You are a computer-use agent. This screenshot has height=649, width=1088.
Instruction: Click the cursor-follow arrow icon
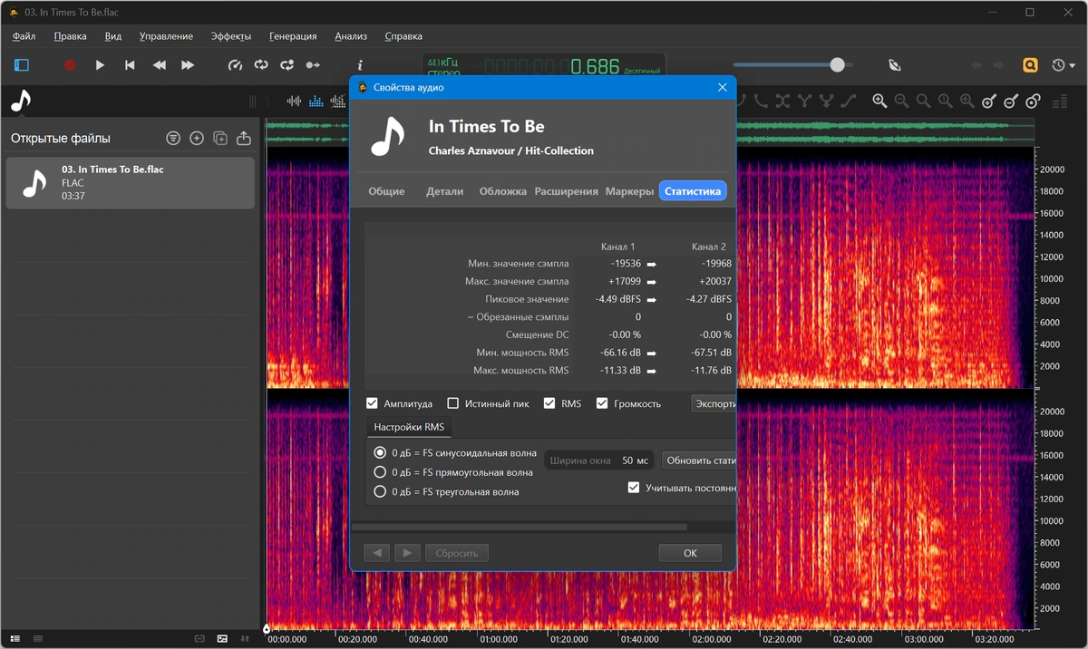[313, 65]
